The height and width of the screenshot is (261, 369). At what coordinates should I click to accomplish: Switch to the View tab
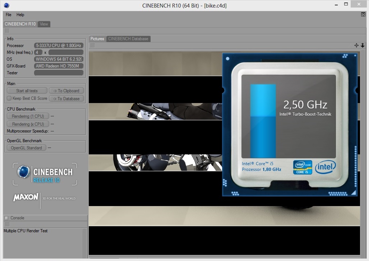pyautogui.click(x=44, y=24)
